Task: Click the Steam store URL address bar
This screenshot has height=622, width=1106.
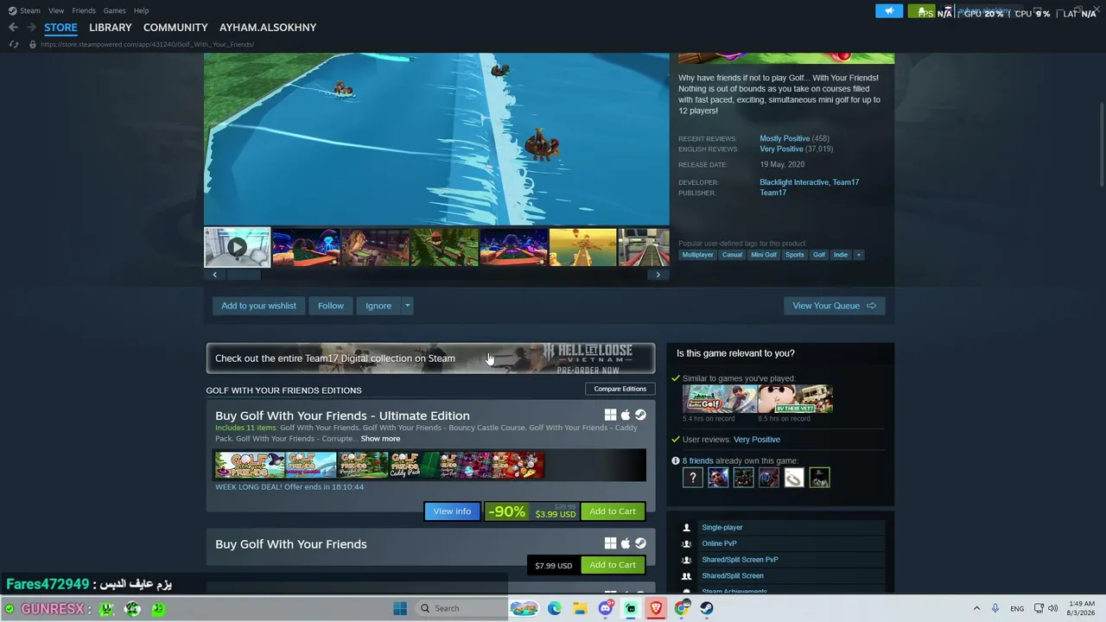Action: (147, 44)
